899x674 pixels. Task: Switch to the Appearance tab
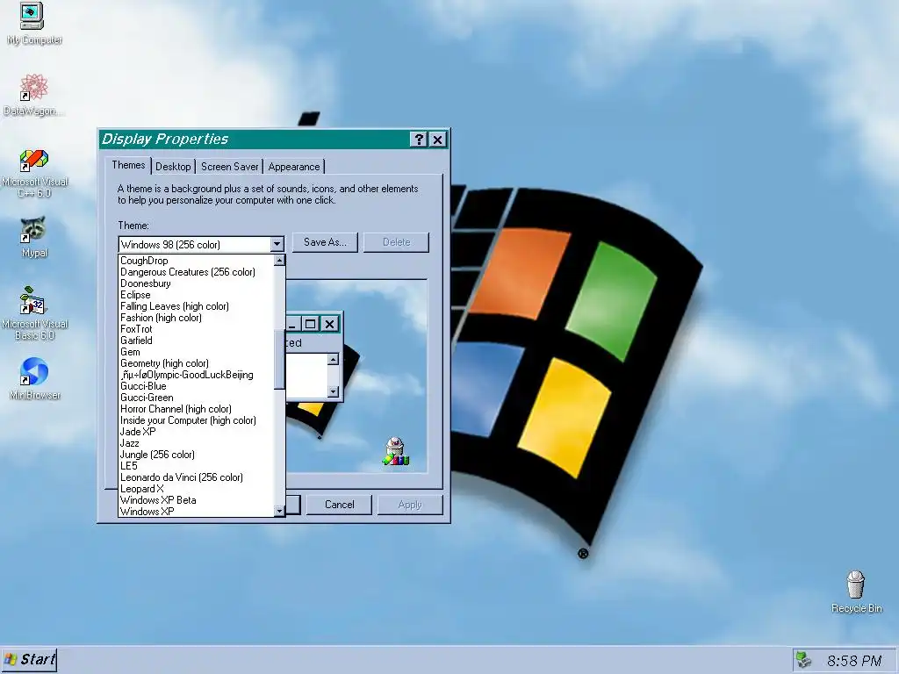pos(293,166)
